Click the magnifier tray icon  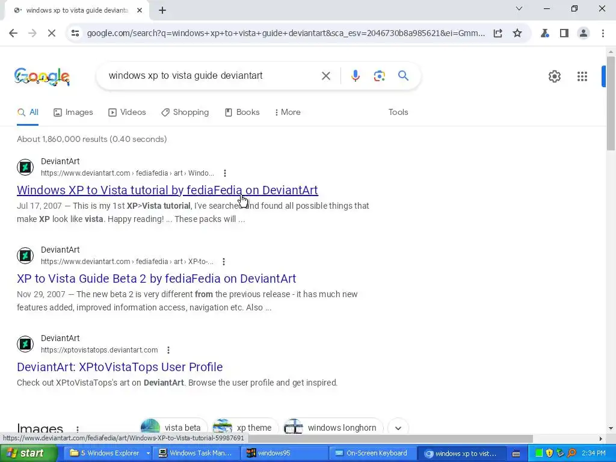[x=571, y=454]
